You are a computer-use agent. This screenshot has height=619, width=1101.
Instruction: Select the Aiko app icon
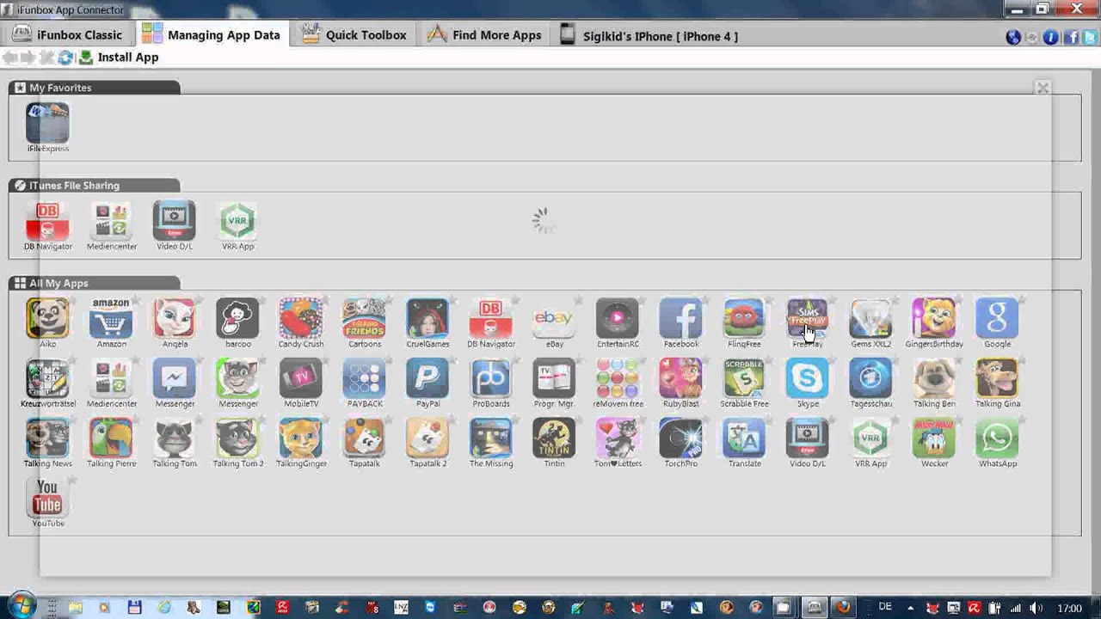tap(47, 319)
